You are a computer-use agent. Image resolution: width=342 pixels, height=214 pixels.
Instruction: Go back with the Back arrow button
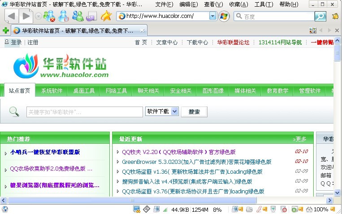(x=11, y=17)
